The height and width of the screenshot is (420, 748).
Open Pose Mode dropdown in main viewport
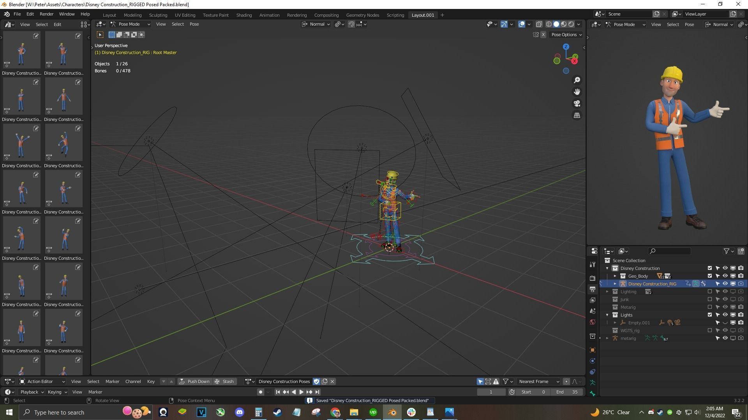(x=131, y=24)
